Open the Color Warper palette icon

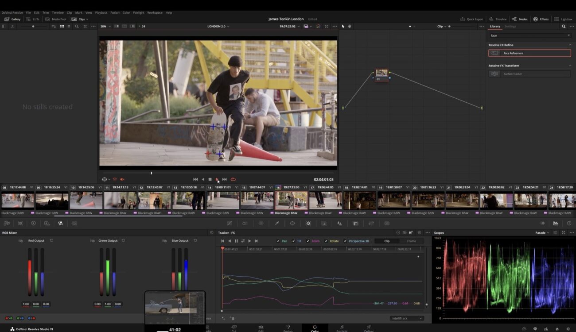click(x=261, y=223)
